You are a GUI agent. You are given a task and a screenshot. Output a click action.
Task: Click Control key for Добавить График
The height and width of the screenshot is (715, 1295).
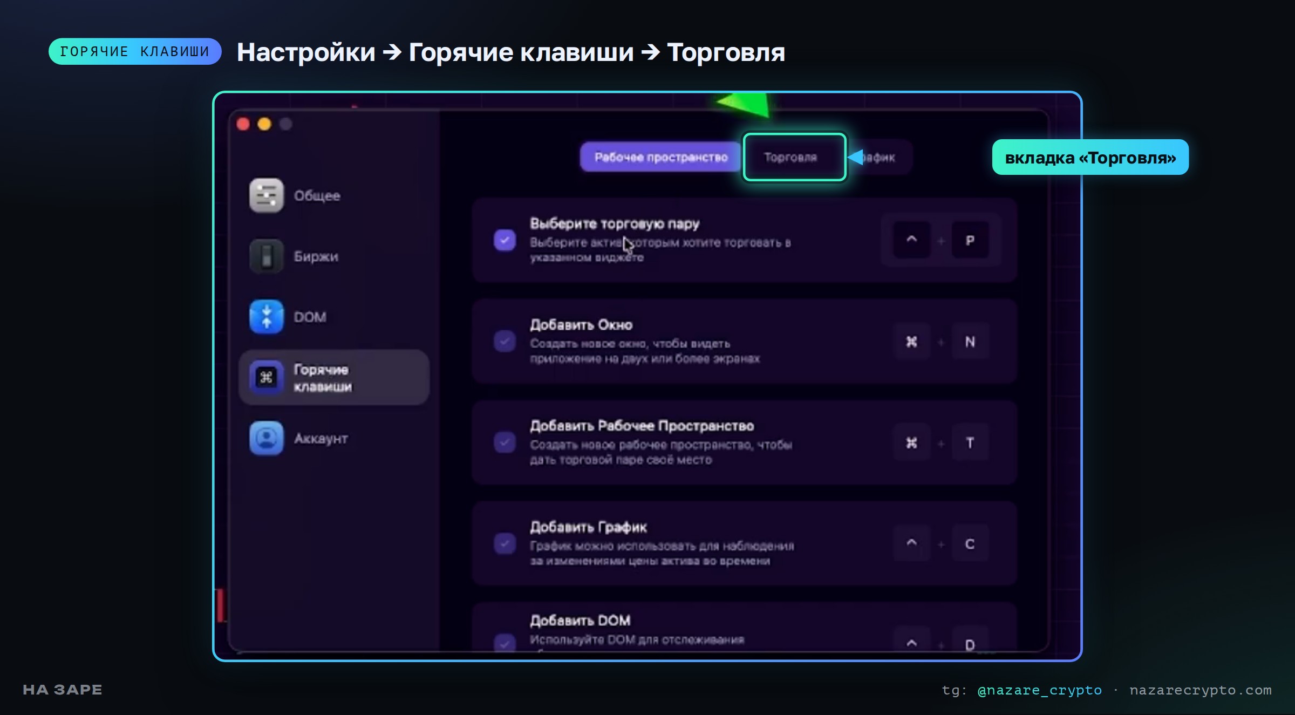point(911,543)
